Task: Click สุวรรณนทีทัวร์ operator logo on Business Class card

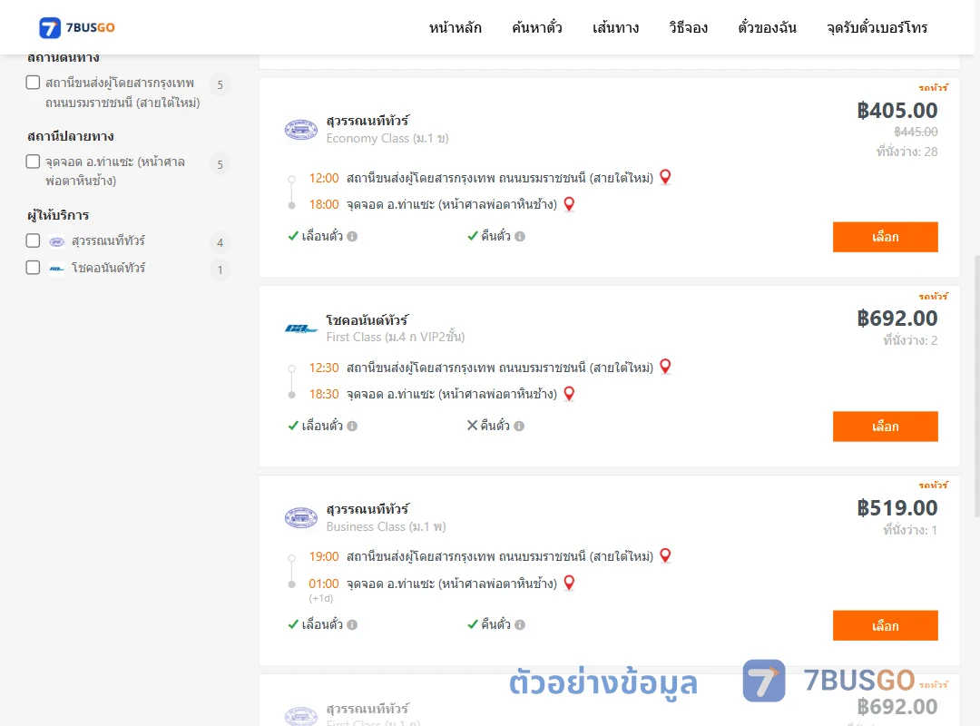Action: (301, 518)
